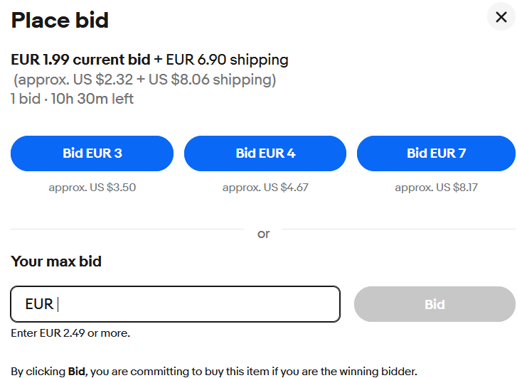Click the bold Bid word in disclaimer
517x378 pixels.
point(77,372)
